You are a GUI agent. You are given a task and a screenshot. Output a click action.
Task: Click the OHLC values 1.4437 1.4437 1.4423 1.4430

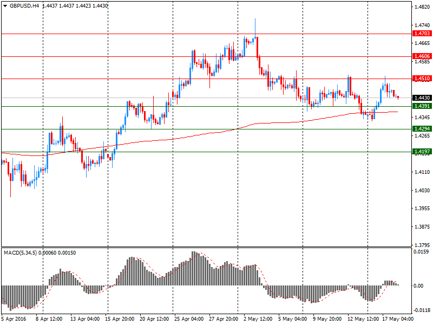tap(75, 6)
